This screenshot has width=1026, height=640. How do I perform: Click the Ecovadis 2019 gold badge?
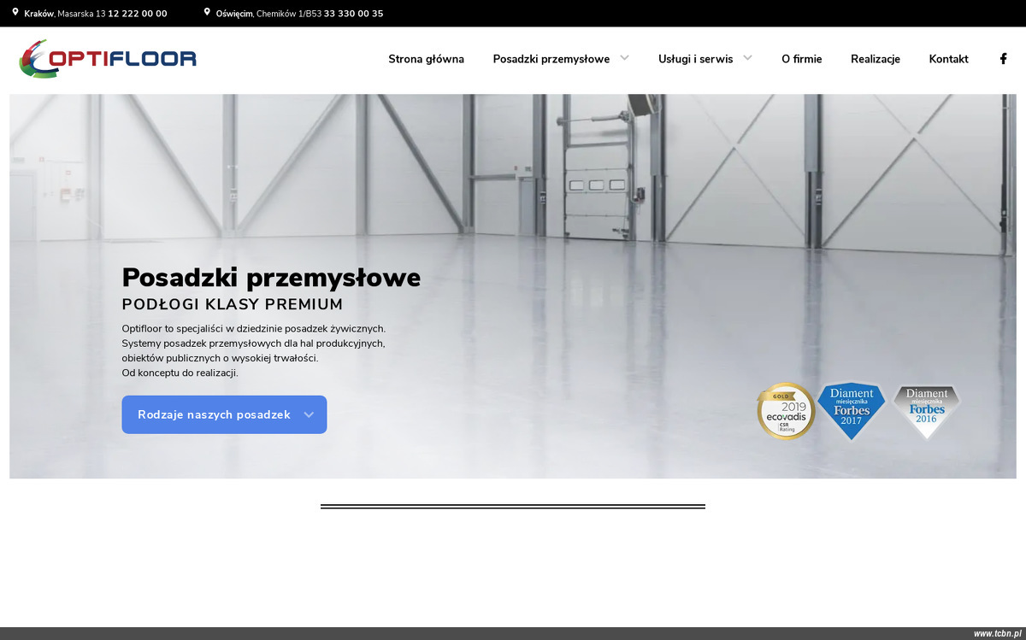tap(786, 411)
